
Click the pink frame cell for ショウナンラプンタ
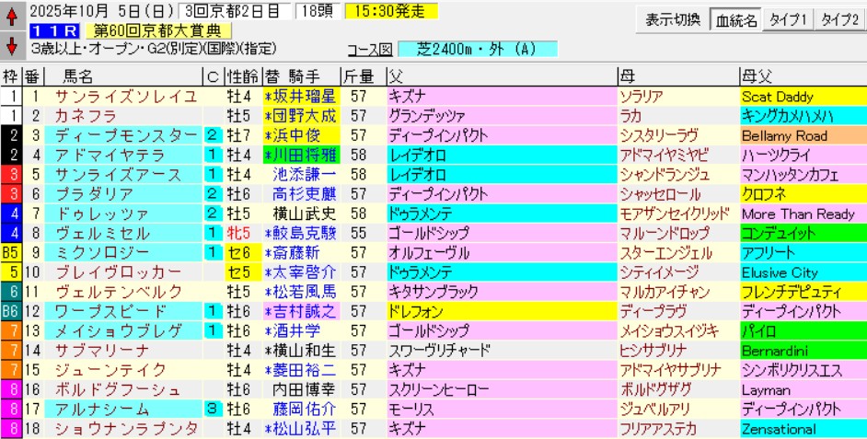tap(10, 429)
